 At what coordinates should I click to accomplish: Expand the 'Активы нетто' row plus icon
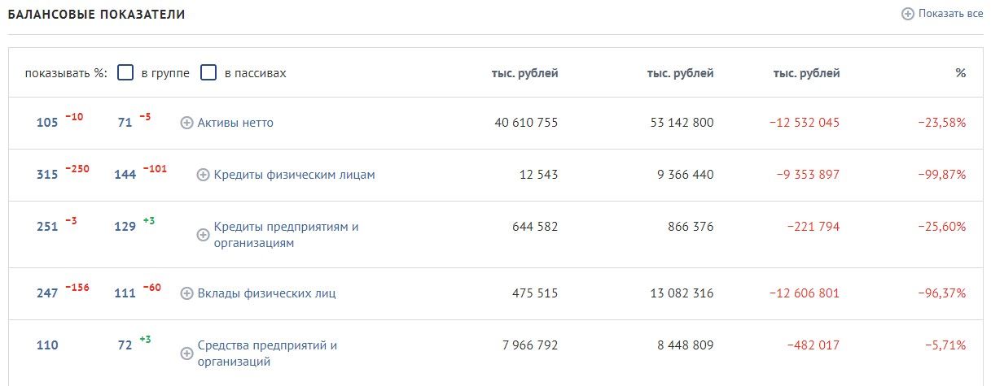[186, 123]
